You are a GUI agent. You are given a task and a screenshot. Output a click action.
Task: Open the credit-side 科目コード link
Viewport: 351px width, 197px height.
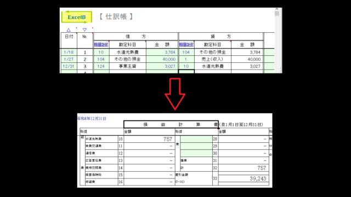click(186, 44)
